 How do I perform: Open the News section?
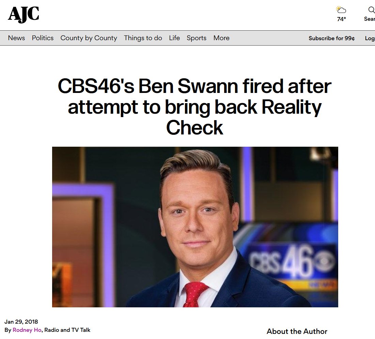pyautogui.click(x=16, y=38)
